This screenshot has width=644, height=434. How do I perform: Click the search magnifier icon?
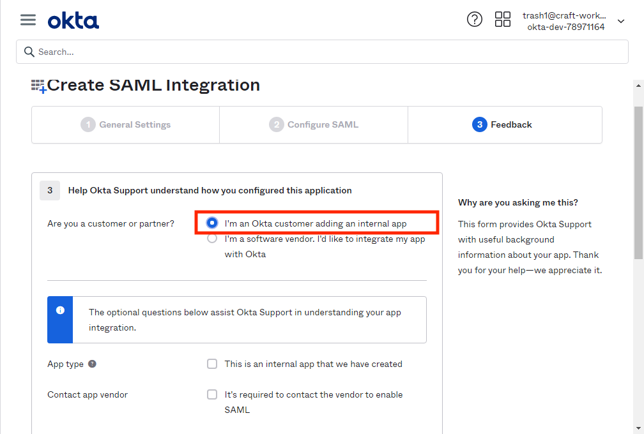point(29,52)
